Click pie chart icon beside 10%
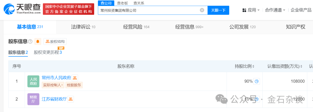The image size is (313, 112). [x=257, y=99]
